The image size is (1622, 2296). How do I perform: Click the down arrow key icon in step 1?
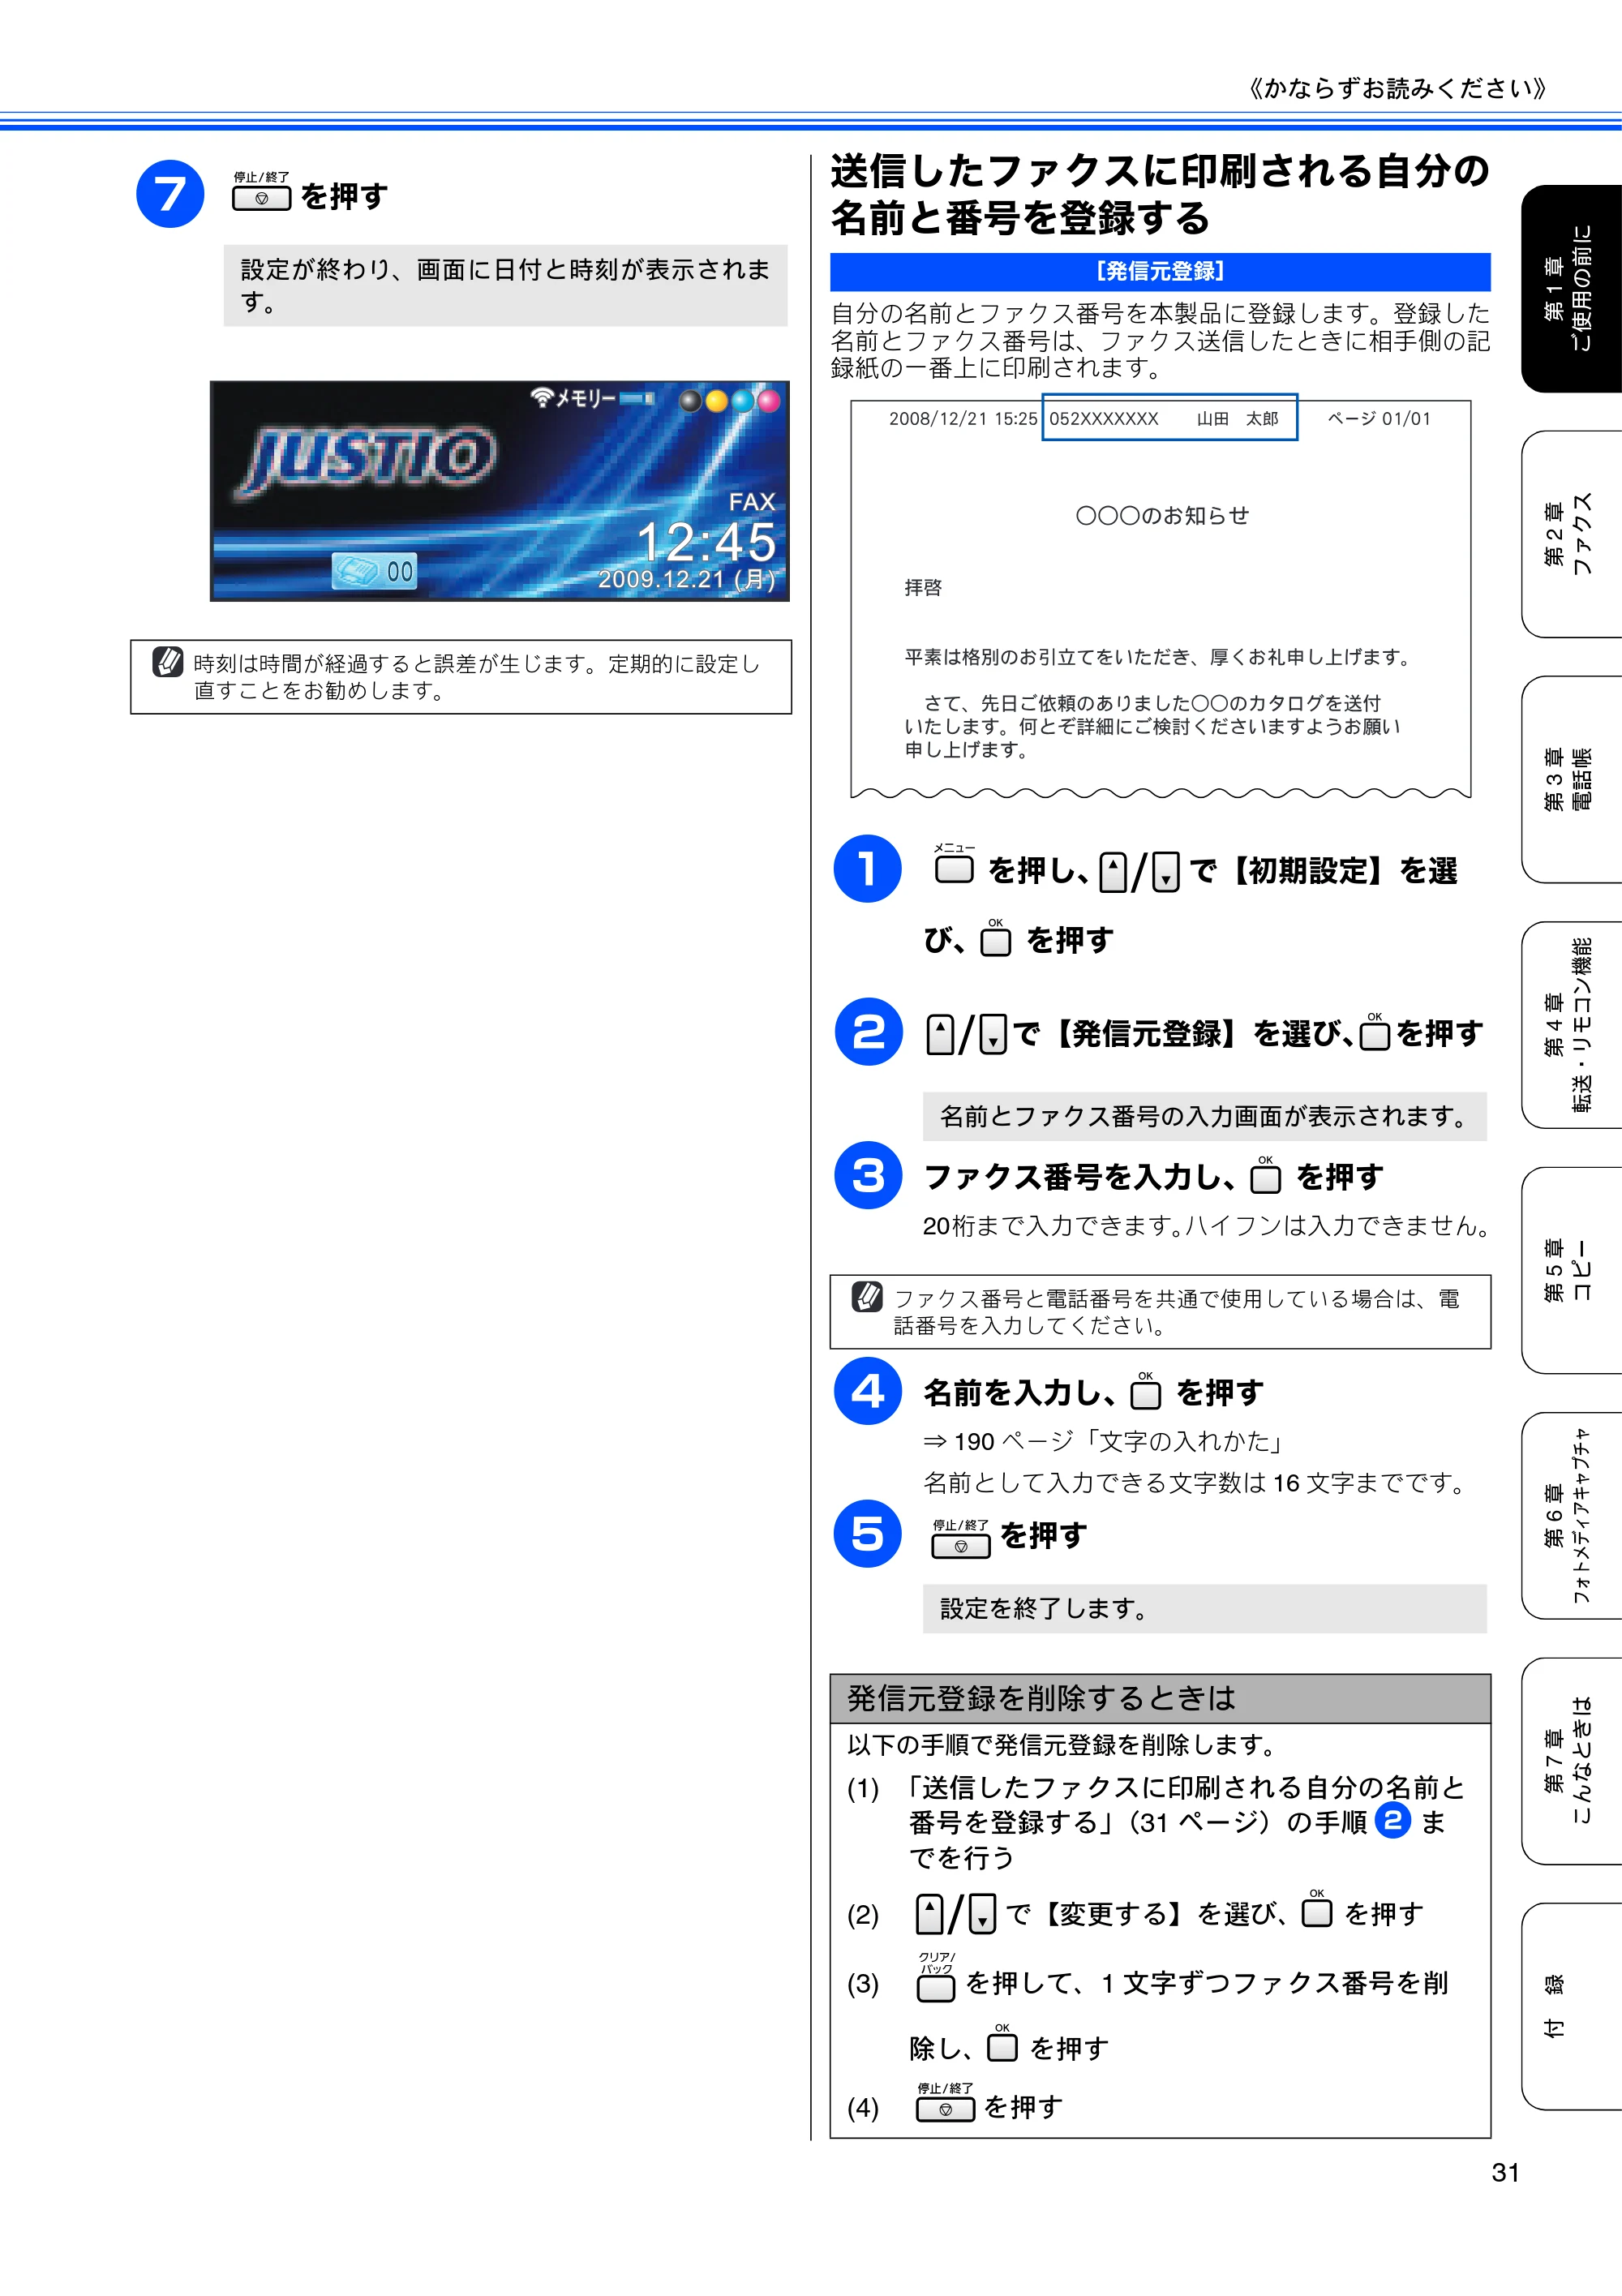click(x=1166, y=872)
